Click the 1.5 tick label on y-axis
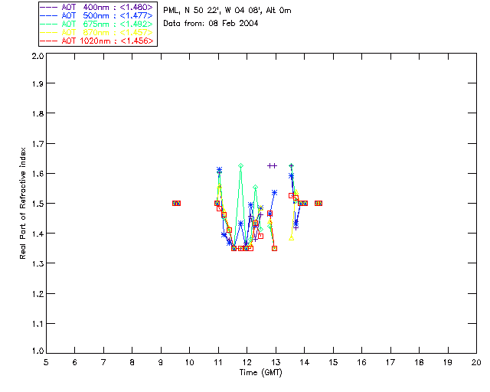Viewport: 490px width, 392px height. click(38, 204)
